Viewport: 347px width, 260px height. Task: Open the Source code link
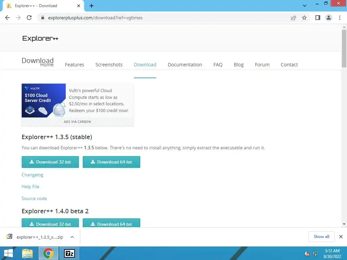[x=34, y=198]
